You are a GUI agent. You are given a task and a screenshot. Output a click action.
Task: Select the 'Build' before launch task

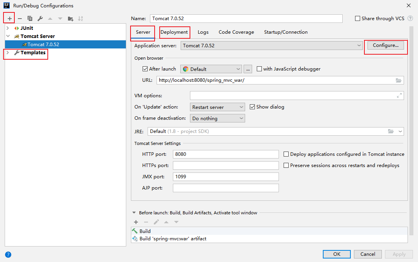[269, 231]
